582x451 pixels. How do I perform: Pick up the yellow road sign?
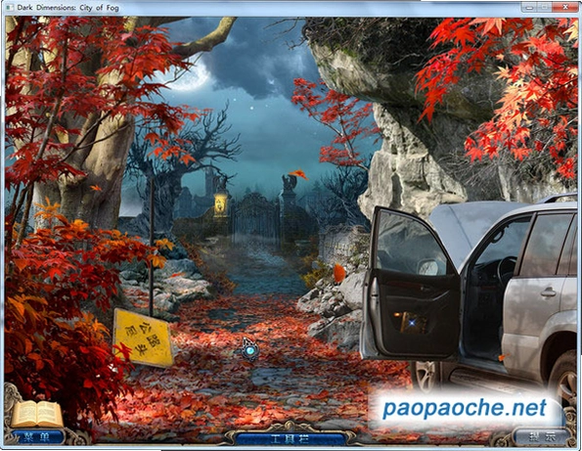coord(143,338)
